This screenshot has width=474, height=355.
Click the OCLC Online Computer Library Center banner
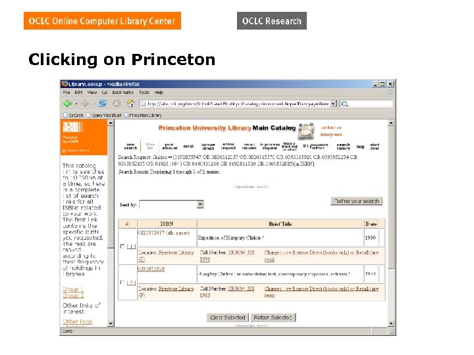pos(102,21)
